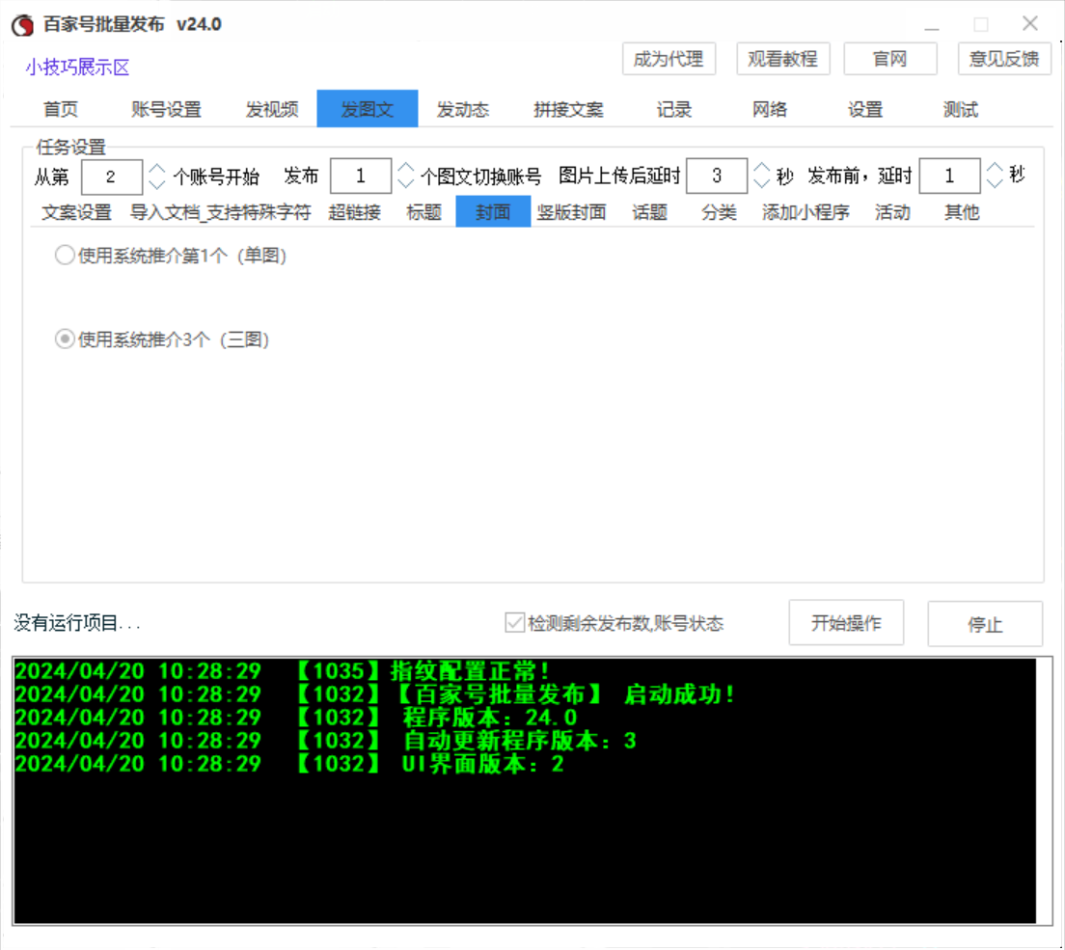
Task: Open the 分类 sub-tab
Action: coord(719,212)
